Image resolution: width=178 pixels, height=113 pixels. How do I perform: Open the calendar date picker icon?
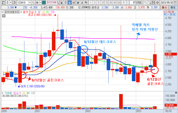(175, 3)
